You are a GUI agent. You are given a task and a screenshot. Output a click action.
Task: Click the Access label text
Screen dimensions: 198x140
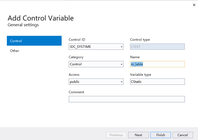74,75
